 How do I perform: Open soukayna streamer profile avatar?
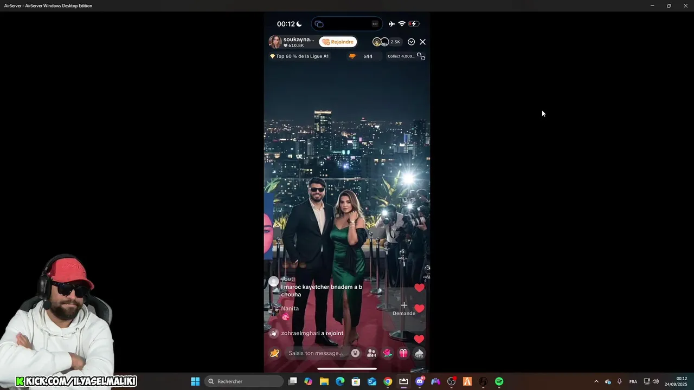pos(275,42)
